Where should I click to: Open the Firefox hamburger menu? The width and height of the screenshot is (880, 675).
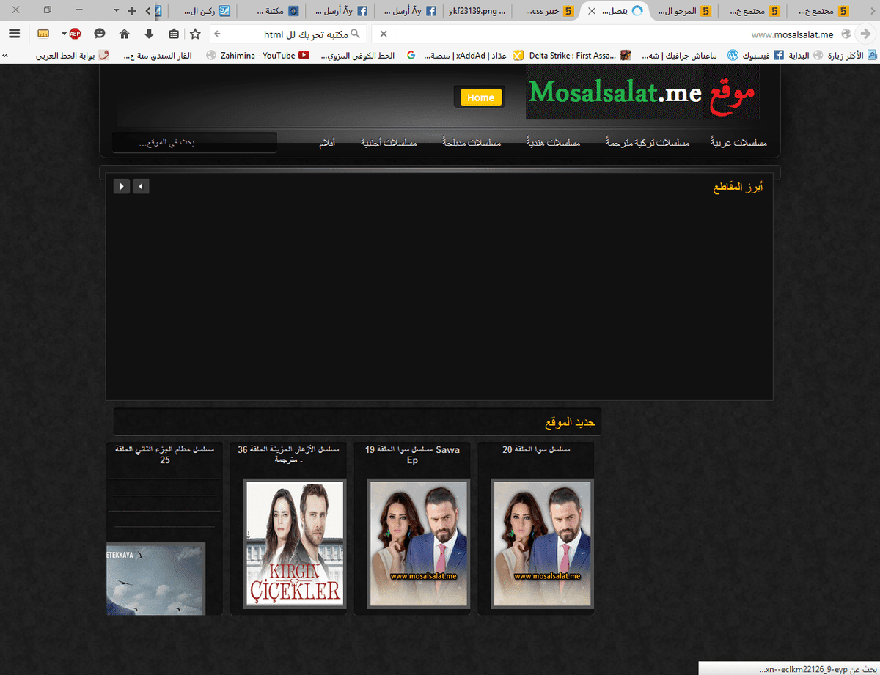coord(14,34)
